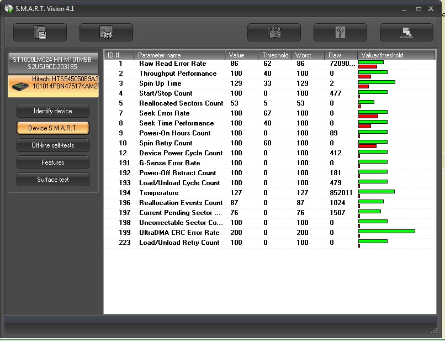The image size is (445, 341).
Task: Select the Load/Unload Cycle Count row
Action: pos(270,183)
